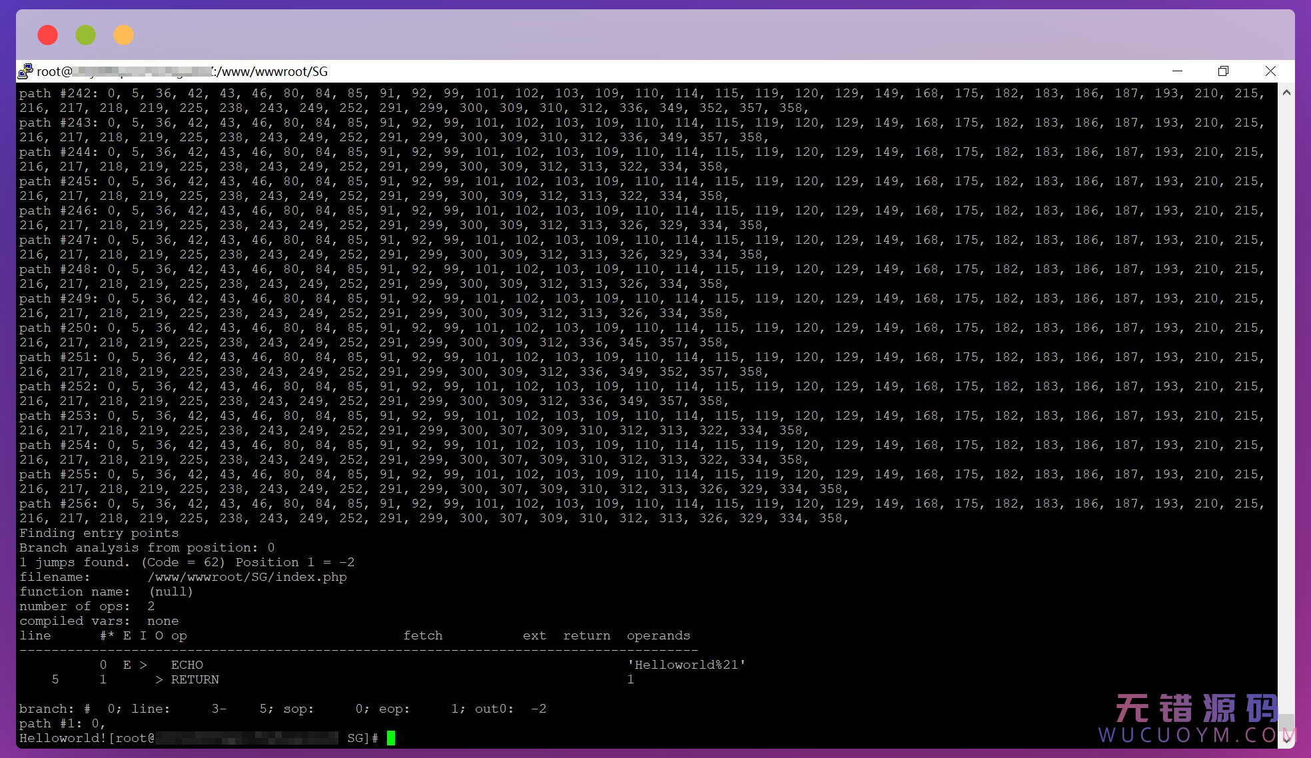The image size is (1311, 758).
Task: Click the green terminal cursor at the prompt
Action: click(x=391, y=738)
